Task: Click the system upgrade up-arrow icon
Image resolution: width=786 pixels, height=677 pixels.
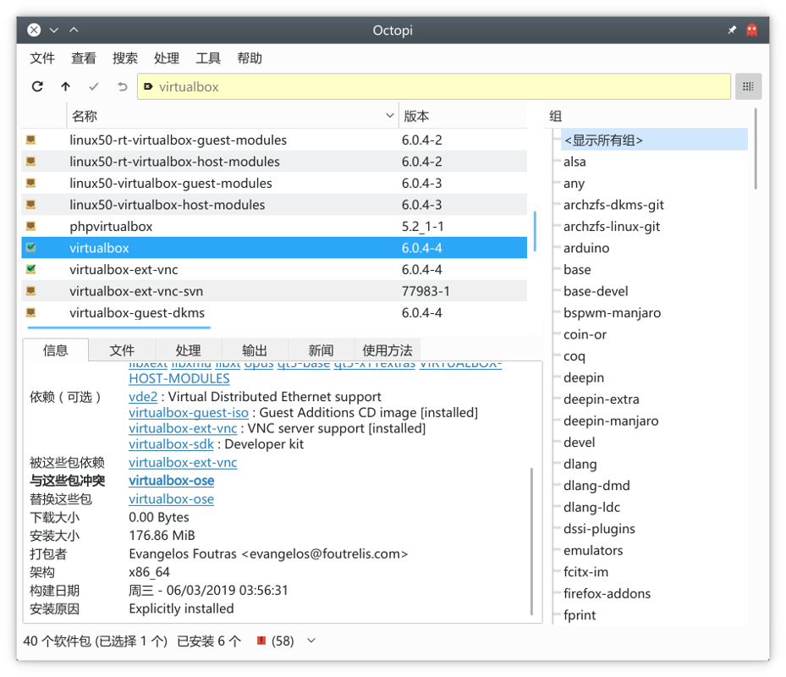Action: (66, 86)
